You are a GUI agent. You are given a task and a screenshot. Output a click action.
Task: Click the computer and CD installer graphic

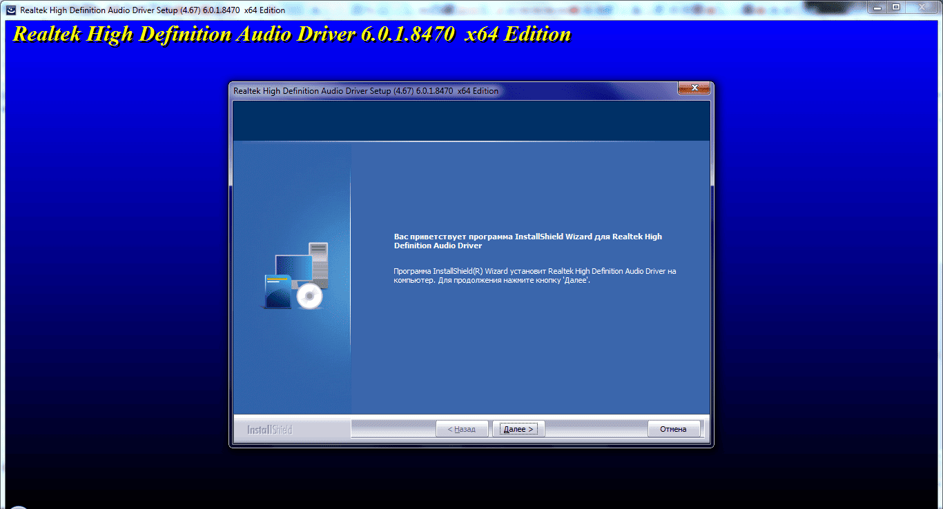[296, 276]
